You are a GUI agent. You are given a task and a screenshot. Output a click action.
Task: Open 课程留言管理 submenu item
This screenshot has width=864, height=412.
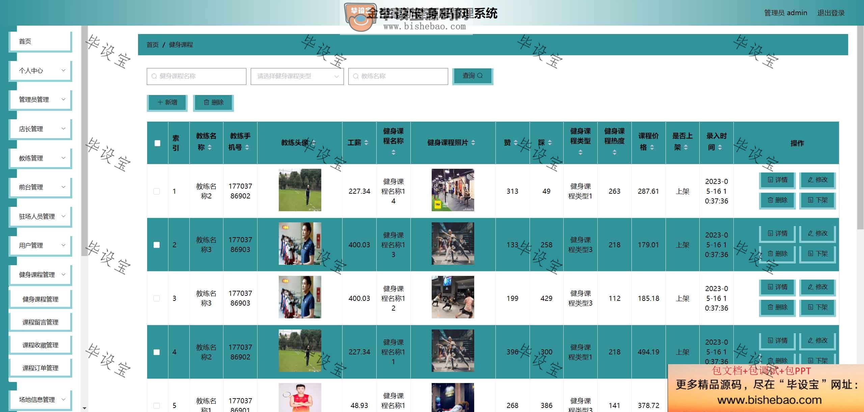40,322
